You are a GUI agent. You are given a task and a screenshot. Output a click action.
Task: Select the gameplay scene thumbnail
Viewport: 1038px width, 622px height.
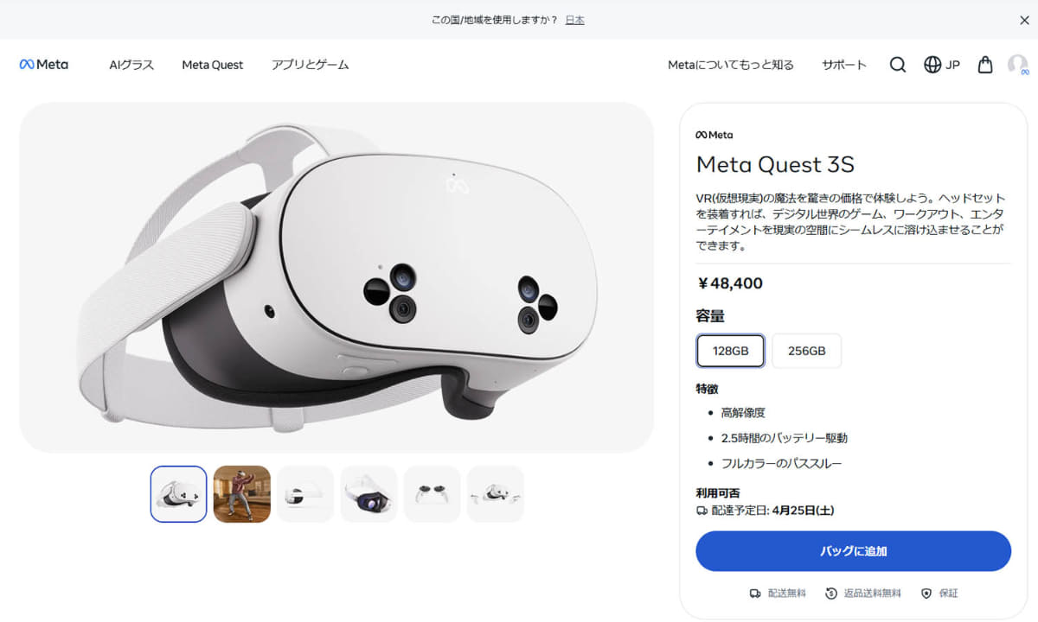point(242,494)
